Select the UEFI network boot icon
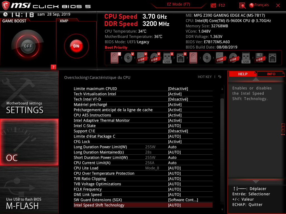This screenshot has width=286, height=214. coord(181,58)
